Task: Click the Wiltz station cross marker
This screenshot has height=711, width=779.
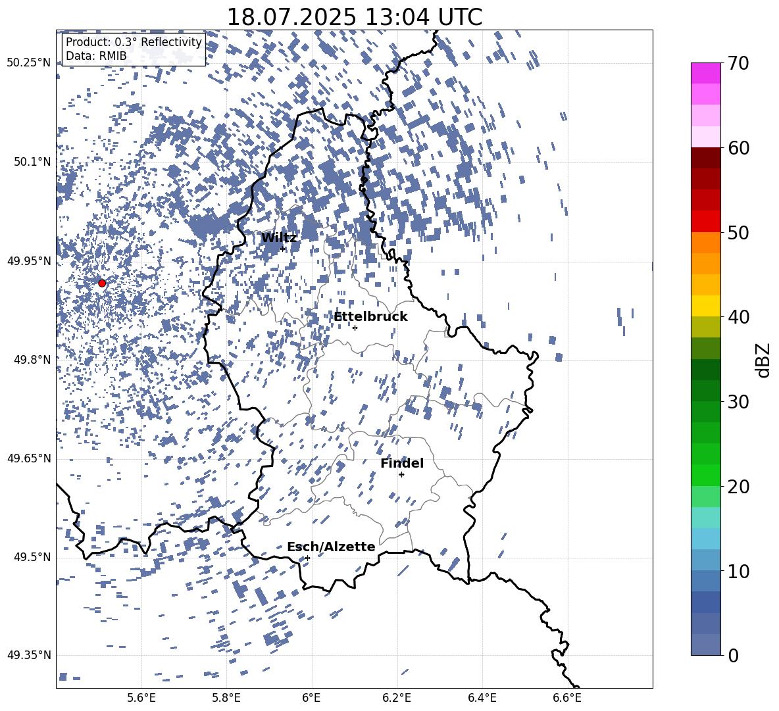Action: pos(283,249)
